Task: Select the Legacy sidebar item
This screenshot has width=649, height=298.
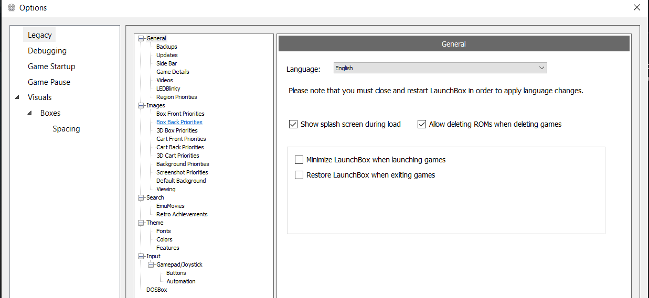Action: 40,35
